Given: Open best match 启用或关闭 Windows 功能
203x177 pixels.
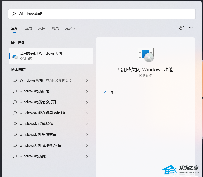Looking at the screenshot, I should pyautogui.click(x=51, y=56).
